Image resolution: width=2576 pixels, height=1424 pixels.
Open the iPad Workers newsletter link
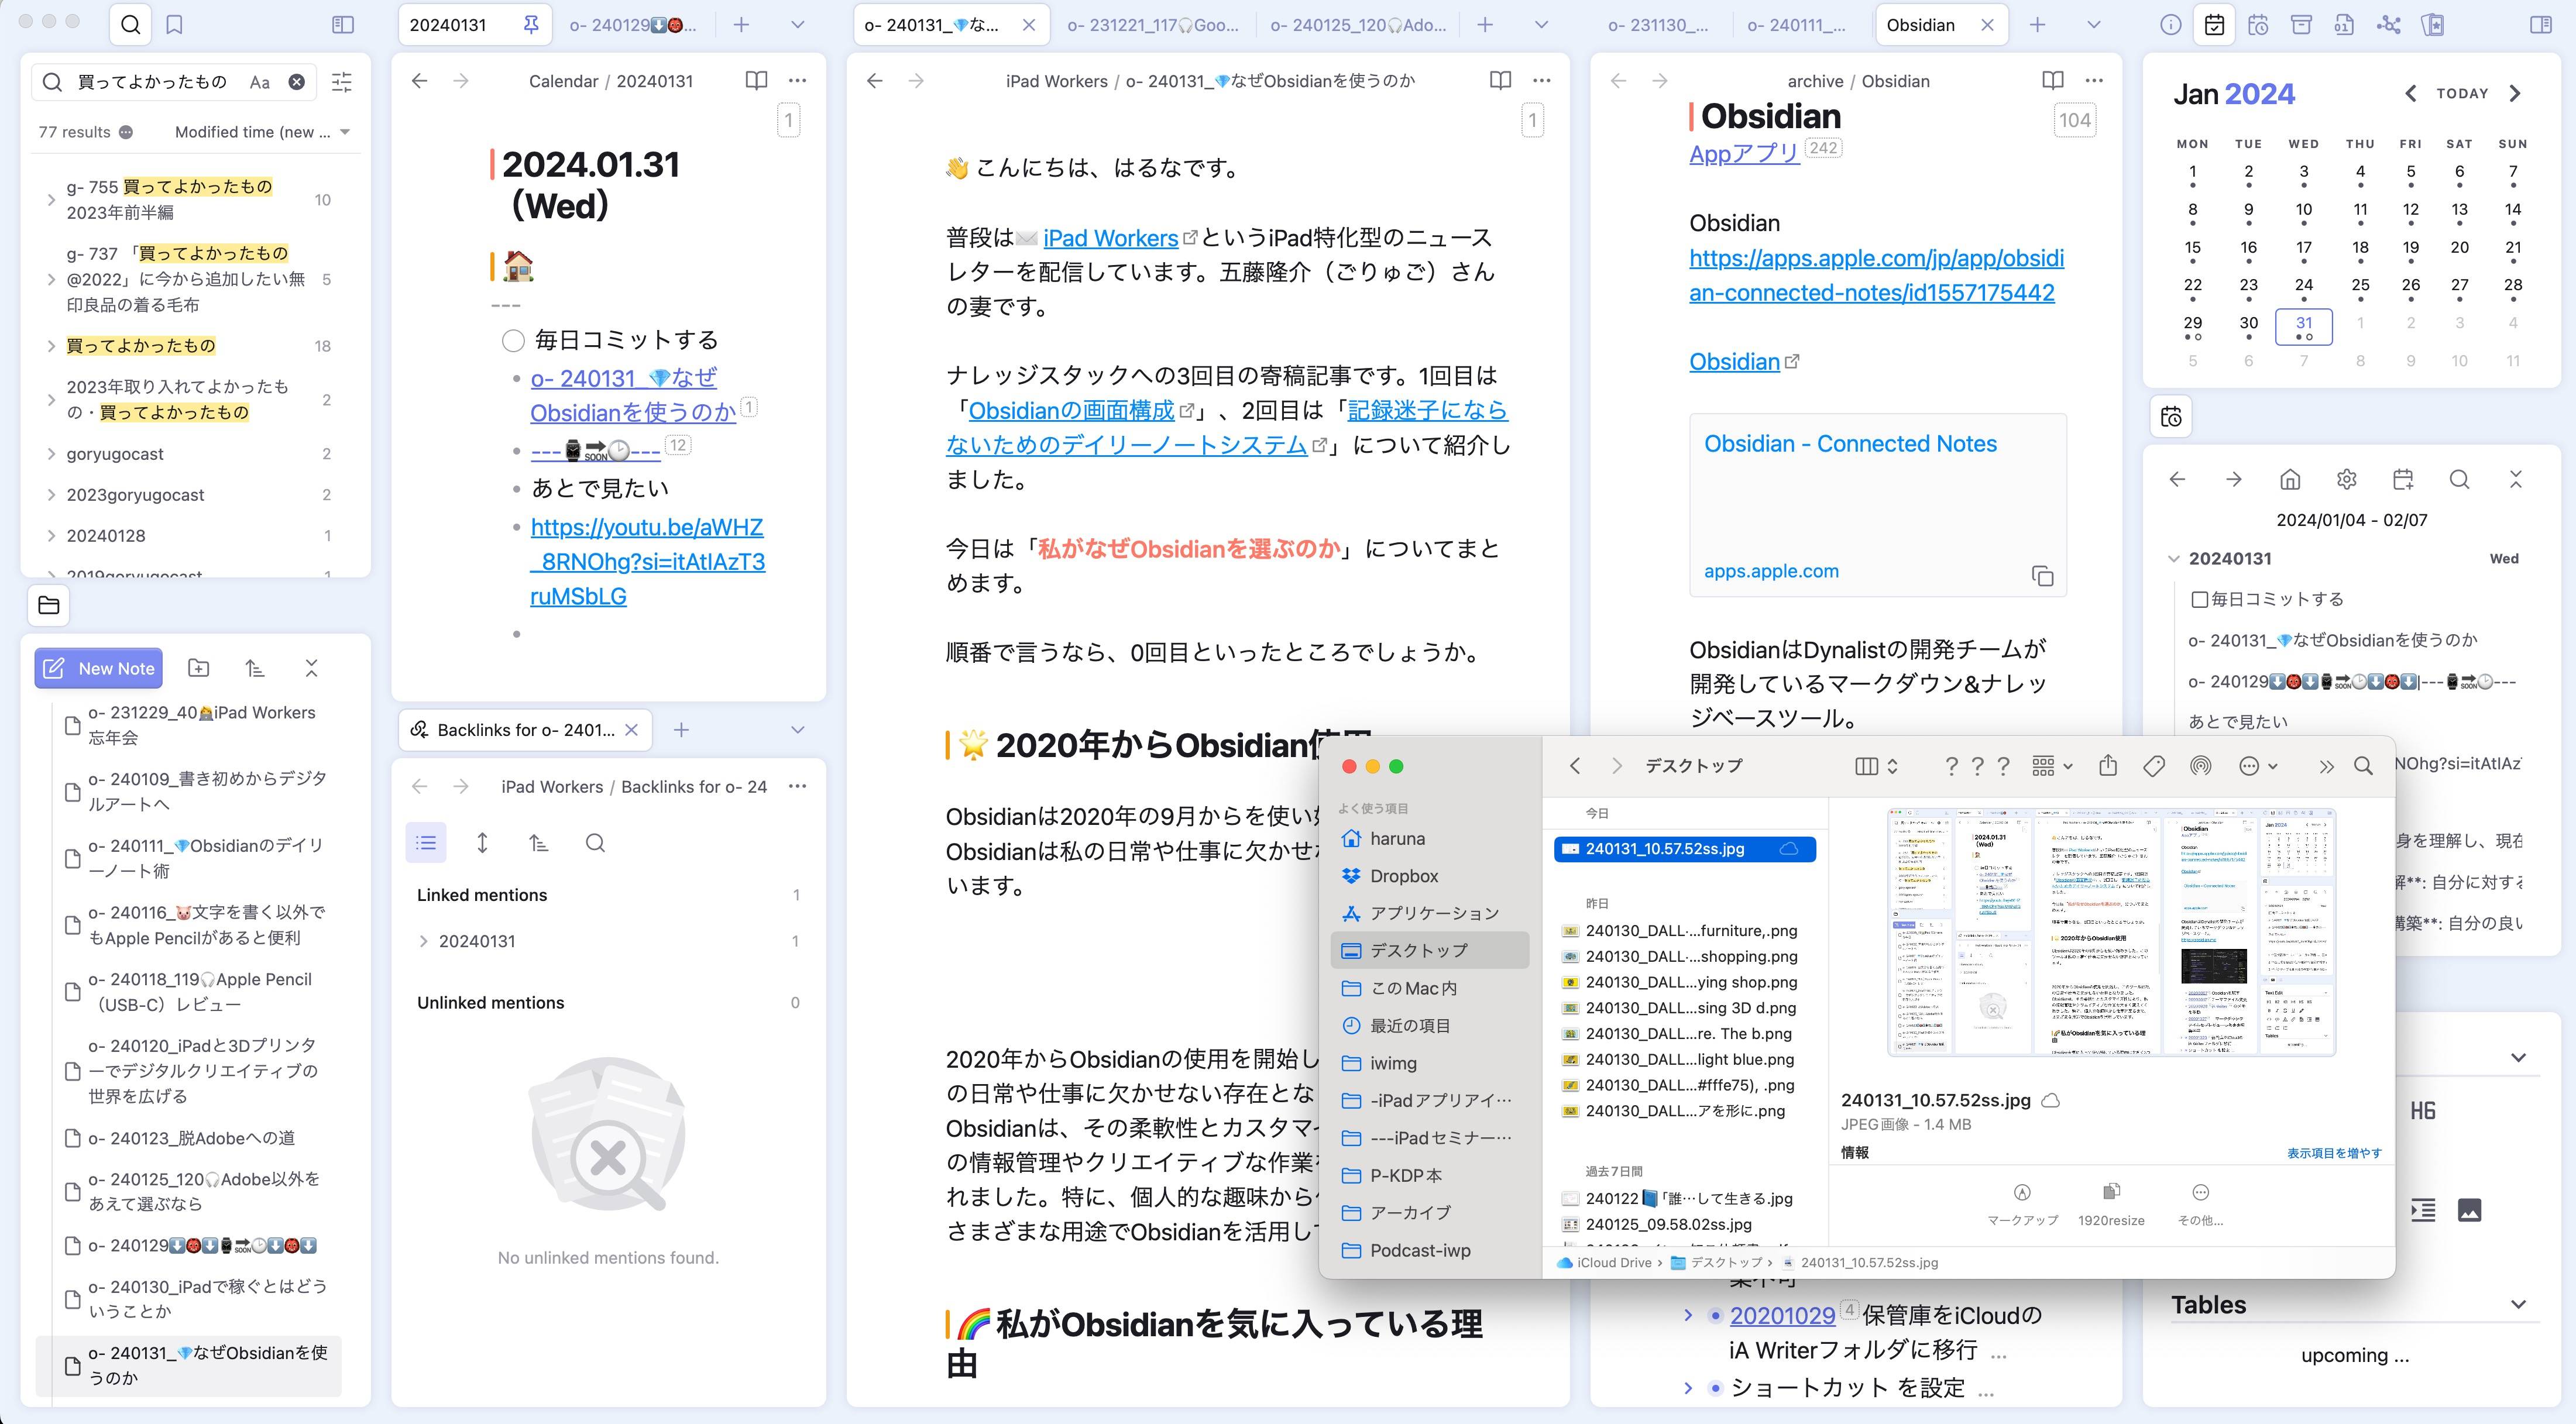tap(1110, 238)
